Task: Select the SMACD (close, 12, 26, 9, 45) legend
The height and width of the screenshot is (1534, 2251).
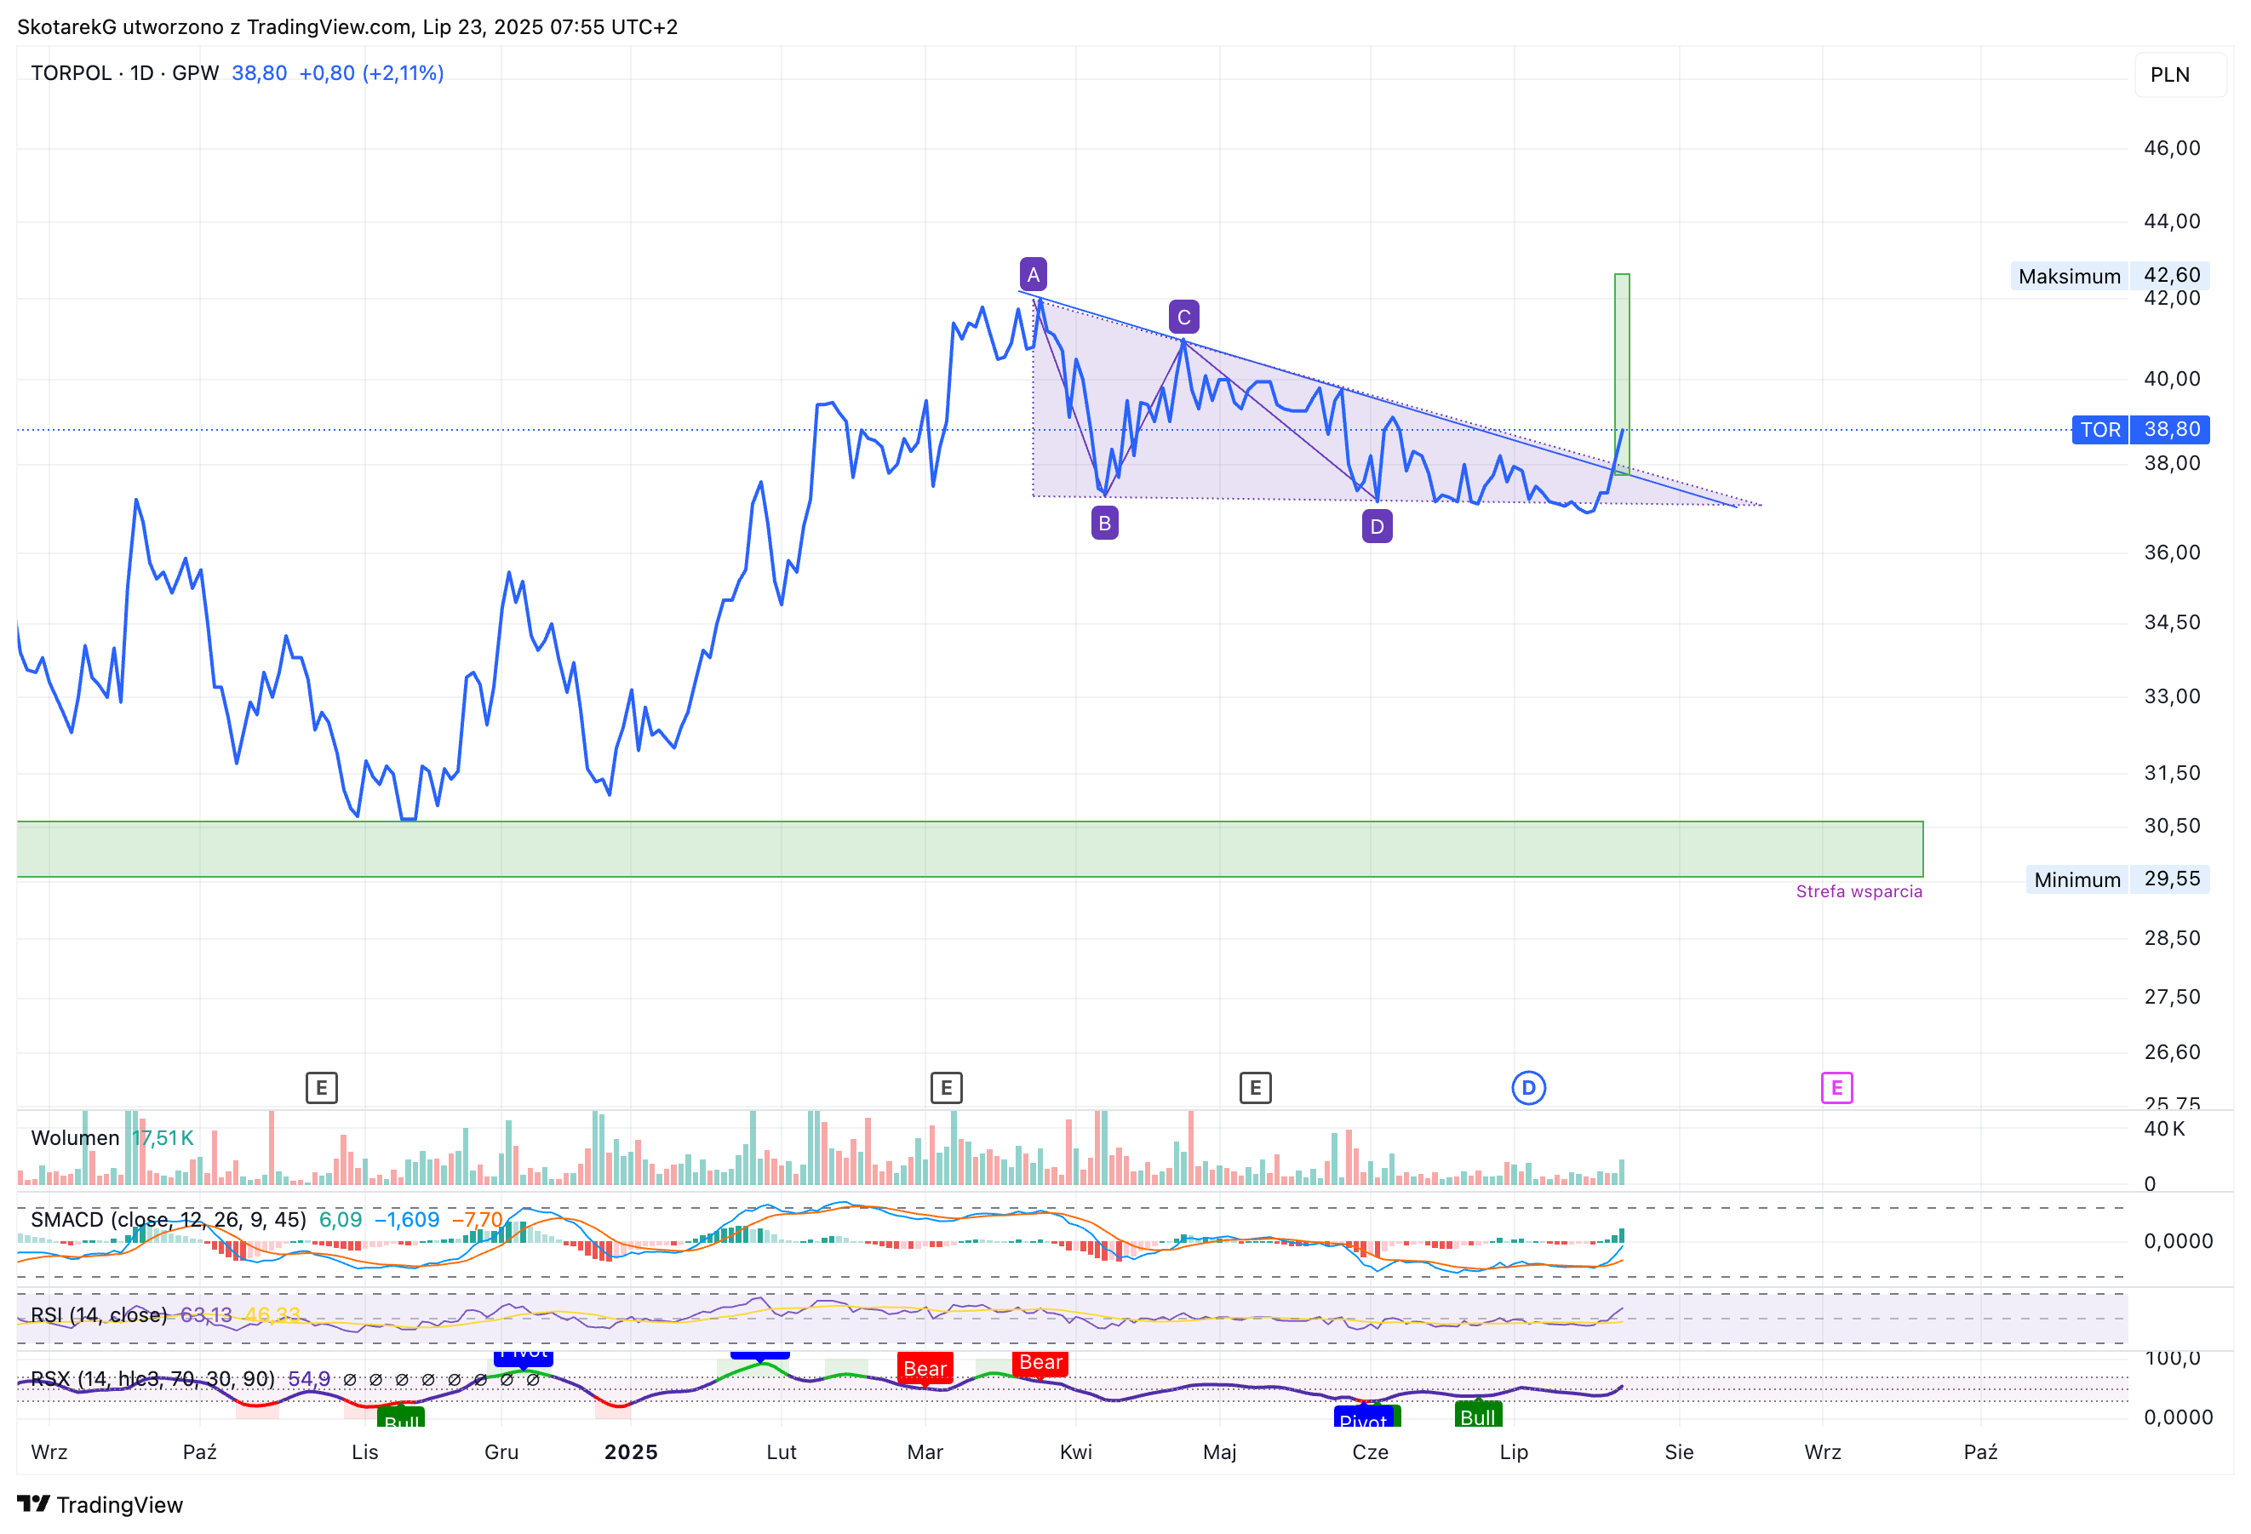Action: click(x=169, y=1219)
